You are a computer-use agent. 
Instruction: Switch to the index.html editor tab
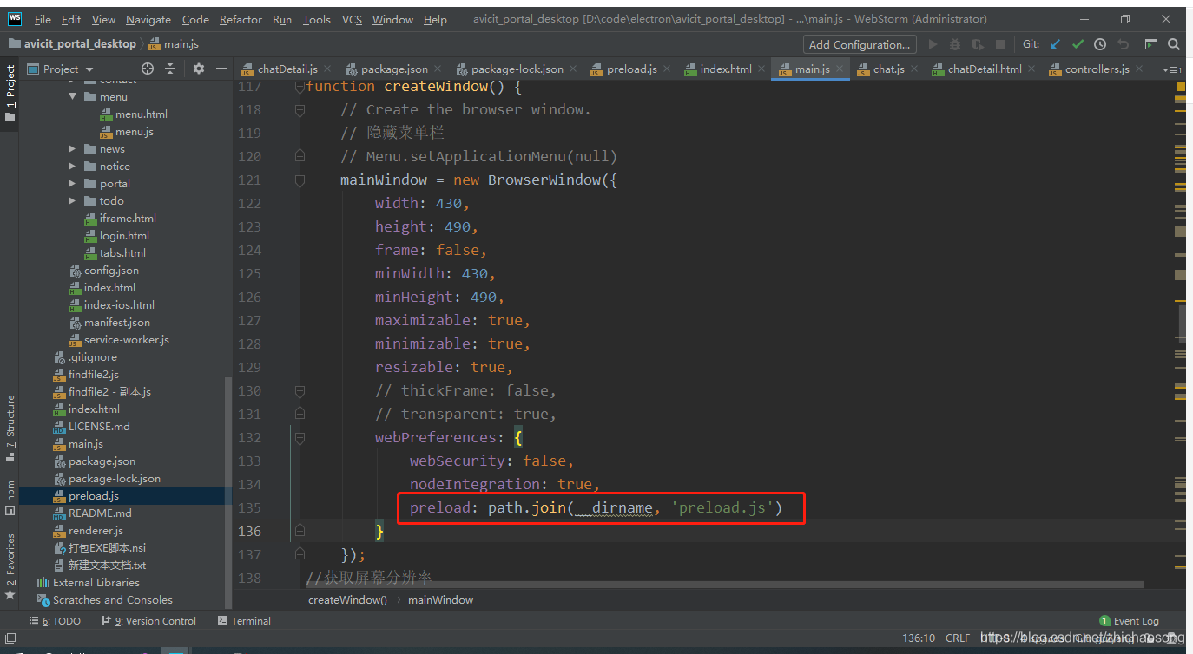726,69
